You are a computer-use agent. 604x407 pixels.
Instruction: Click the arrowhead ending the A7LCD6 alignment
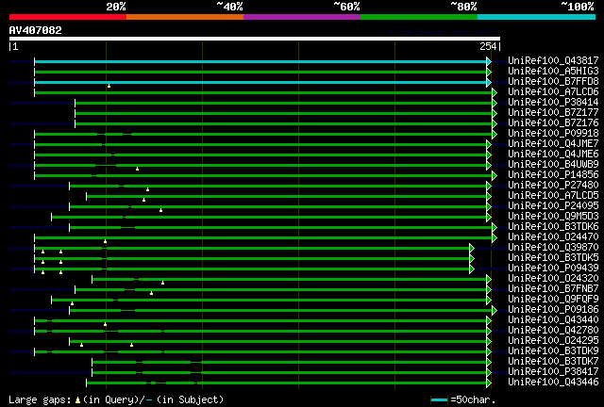(x=495, y=92)
